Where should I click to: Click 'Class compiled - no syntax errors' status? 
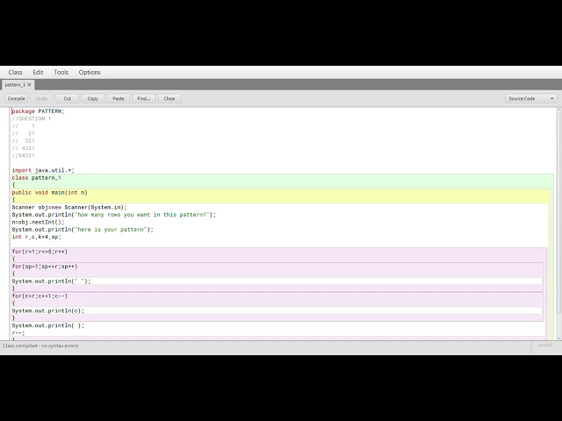point(40,346)
